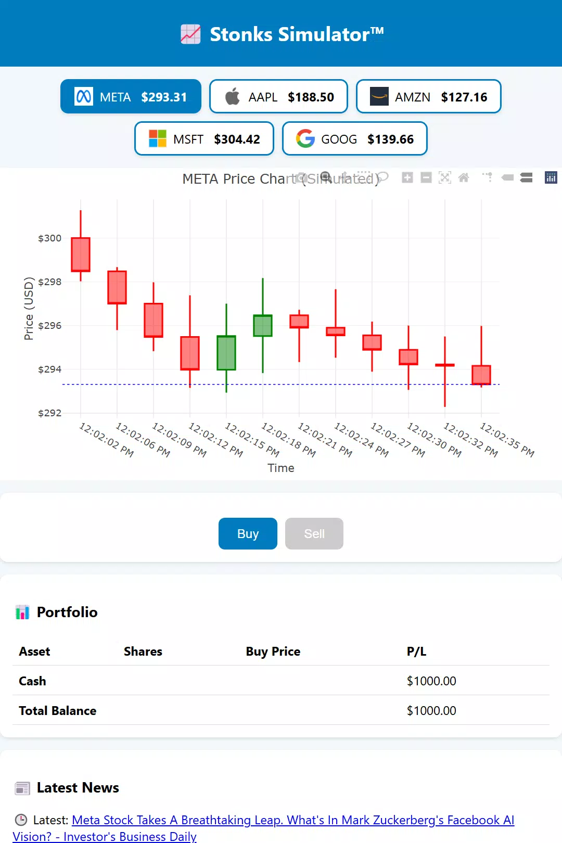Select the lasso select tool
The image size is (562, 843).
coord(382,177)
